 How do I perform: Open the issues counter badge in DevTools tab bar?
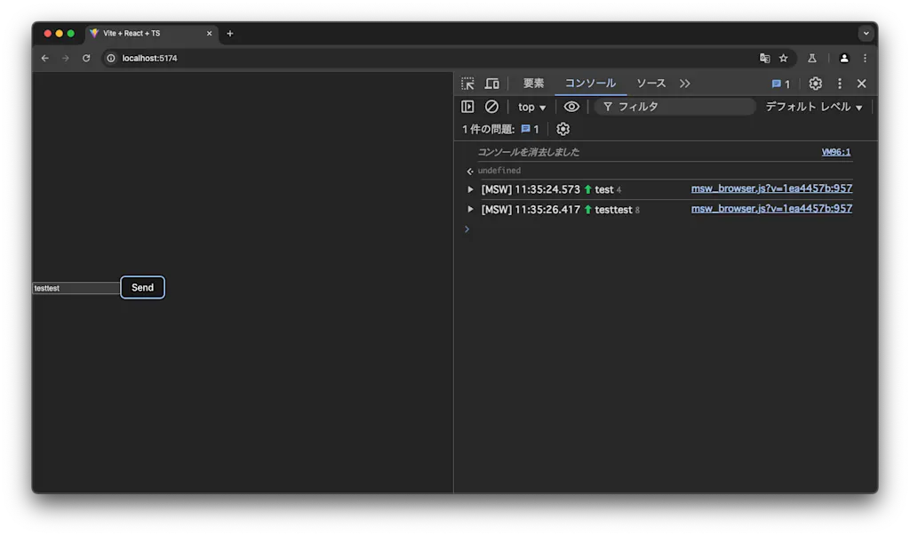[780, 84]
